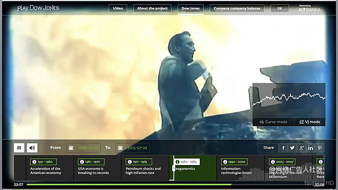Share on LinkedIn

point(310,148)
